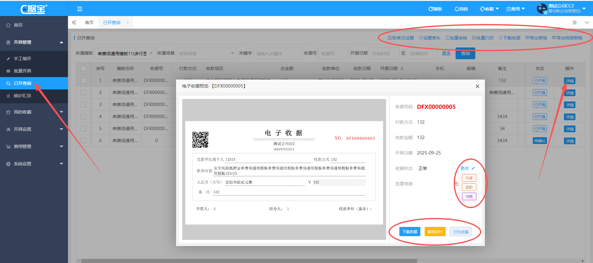Click the hamburger menu collapse icon

tap(80, 9)
